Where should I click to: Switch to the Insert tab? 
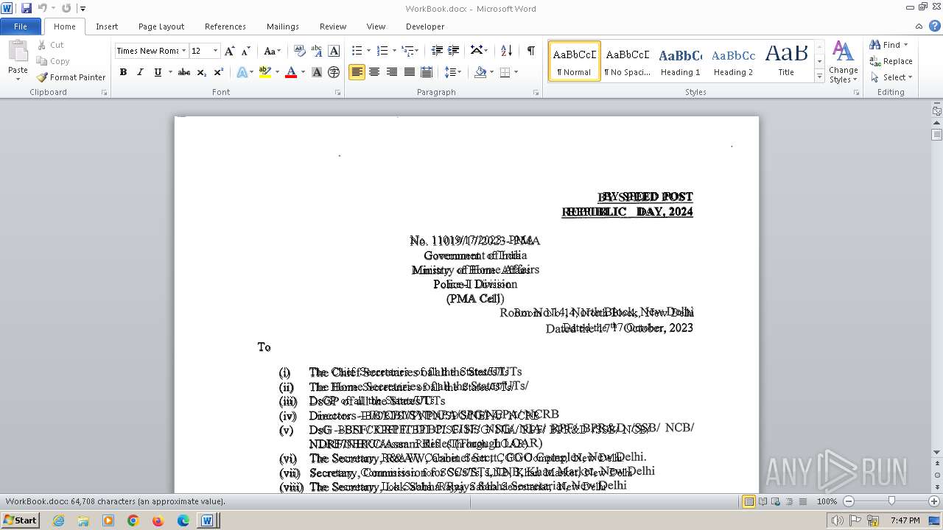(107, 26)
